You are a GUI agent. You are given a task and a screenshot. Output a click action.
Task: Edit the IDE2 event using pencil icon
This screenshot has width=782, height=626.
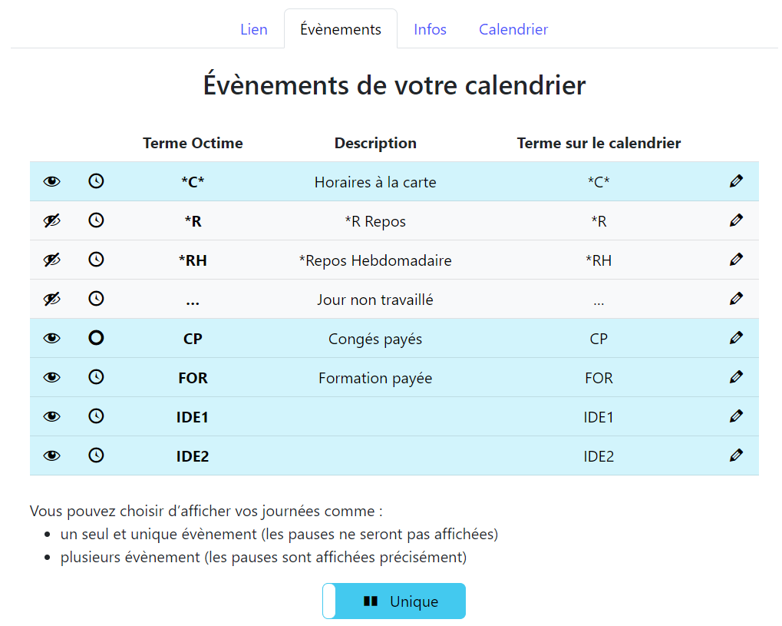coord(736,455)
